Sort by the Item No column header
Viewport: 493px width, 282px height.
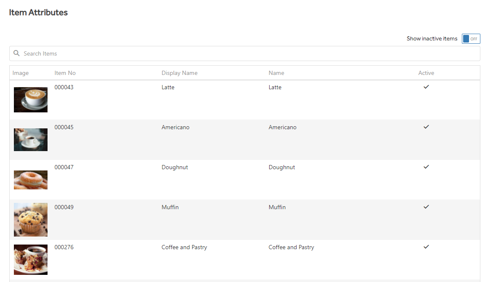coord(65,73)
